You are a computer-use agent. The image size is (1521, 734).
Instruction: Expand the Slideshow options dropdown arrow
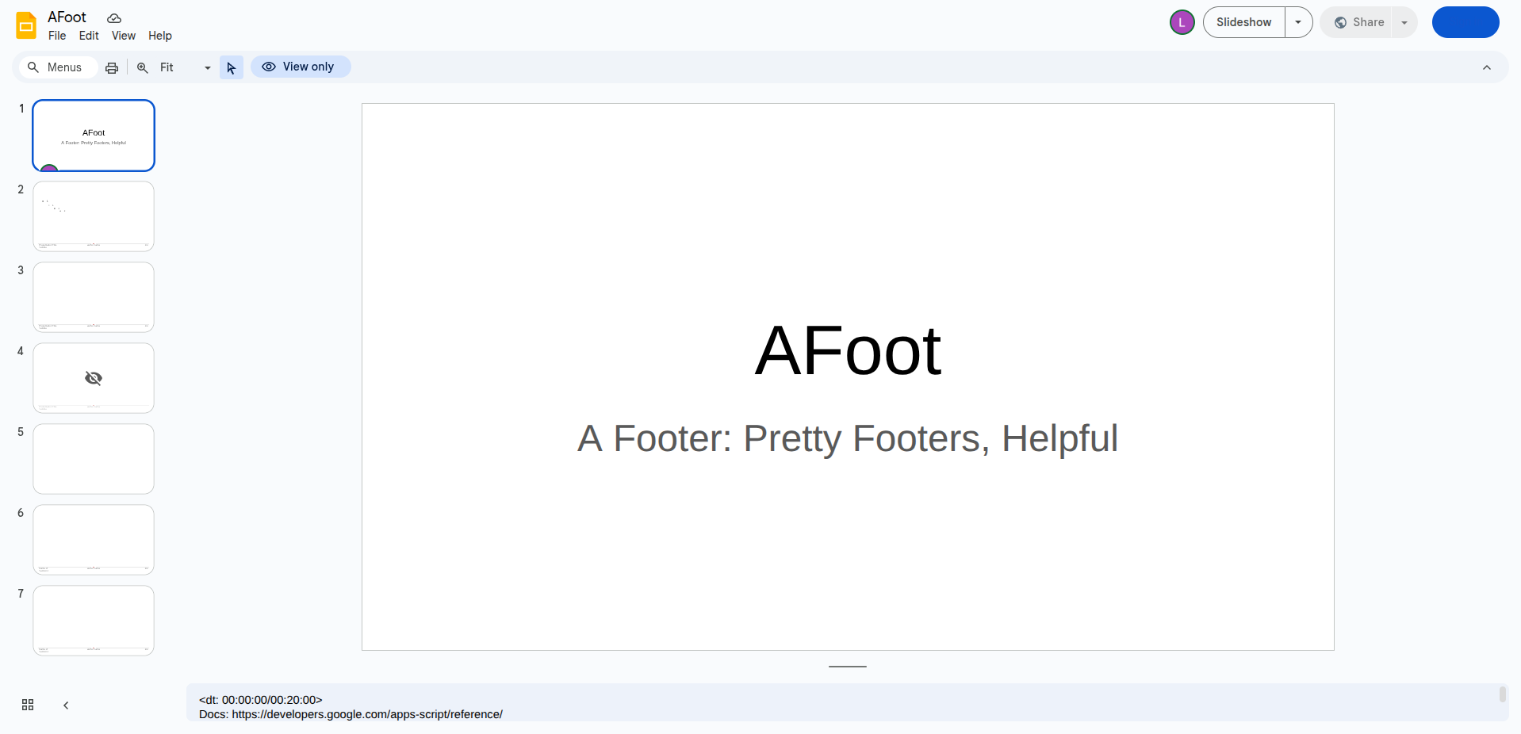(1298, 22)
